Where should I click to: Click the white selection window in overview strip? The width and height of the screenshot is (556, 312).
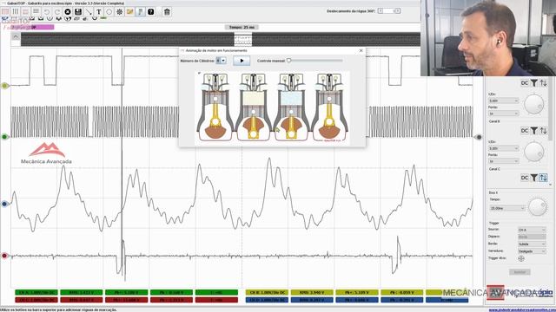coord(243,39)
